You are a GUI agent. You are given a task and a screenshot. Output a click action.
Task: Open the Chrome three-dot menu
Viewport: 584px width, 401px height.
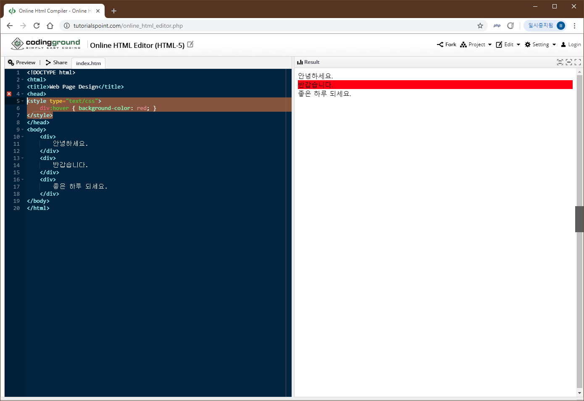tap(574, 26)
